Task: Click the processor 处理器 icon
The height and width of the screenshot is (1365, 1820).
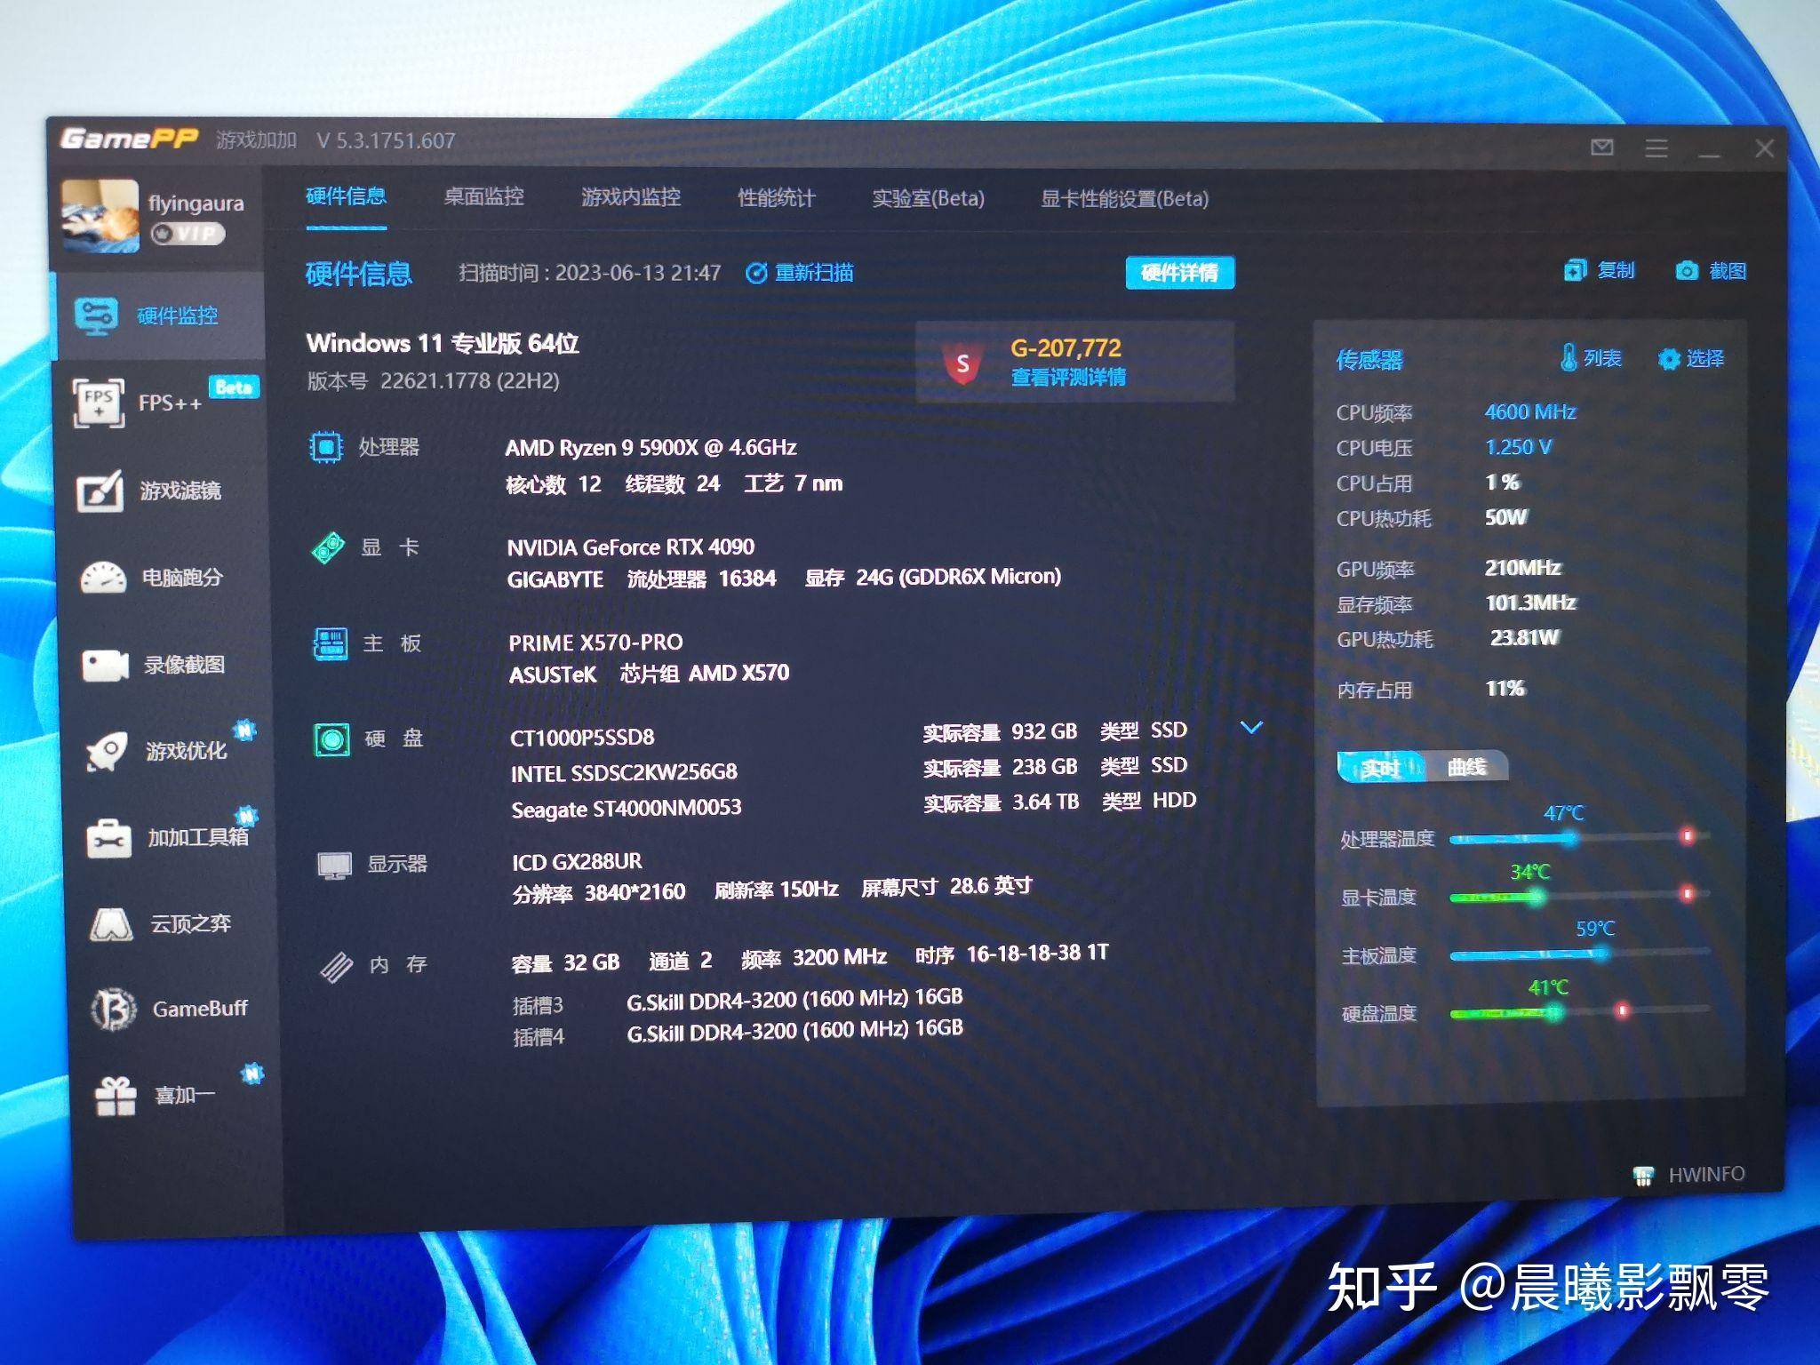Action: point(326,446)
